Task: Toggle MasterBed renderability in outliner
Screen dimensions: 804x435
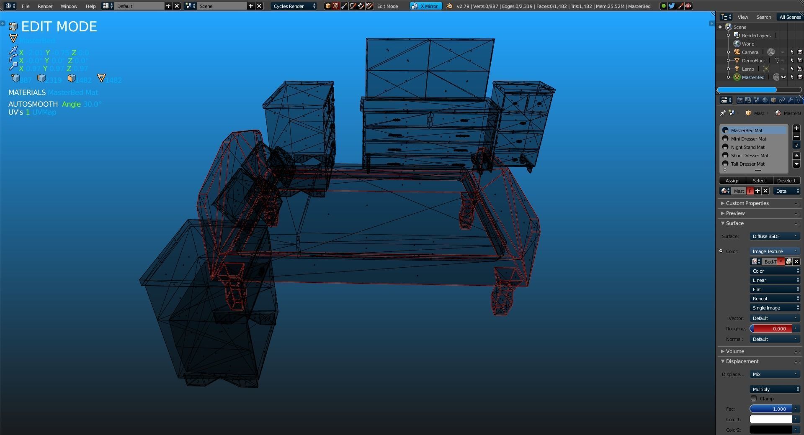Action: click(800, 77)
